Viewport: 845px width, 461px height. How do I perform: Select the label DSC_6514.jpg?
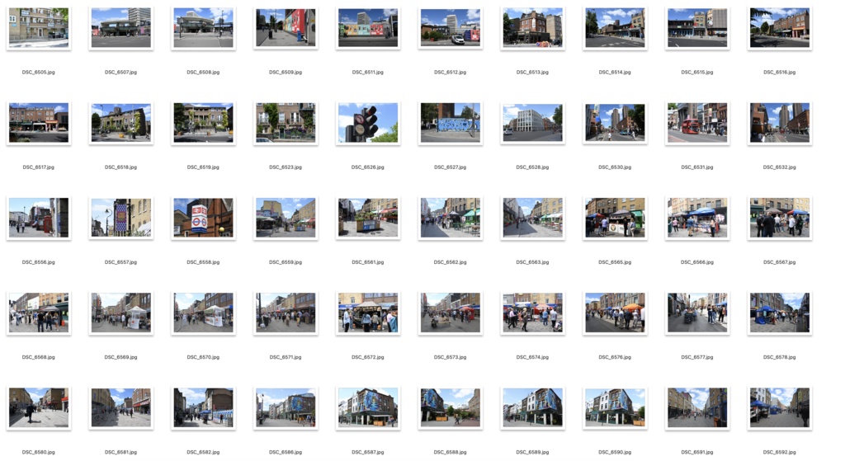click(615, 73)
